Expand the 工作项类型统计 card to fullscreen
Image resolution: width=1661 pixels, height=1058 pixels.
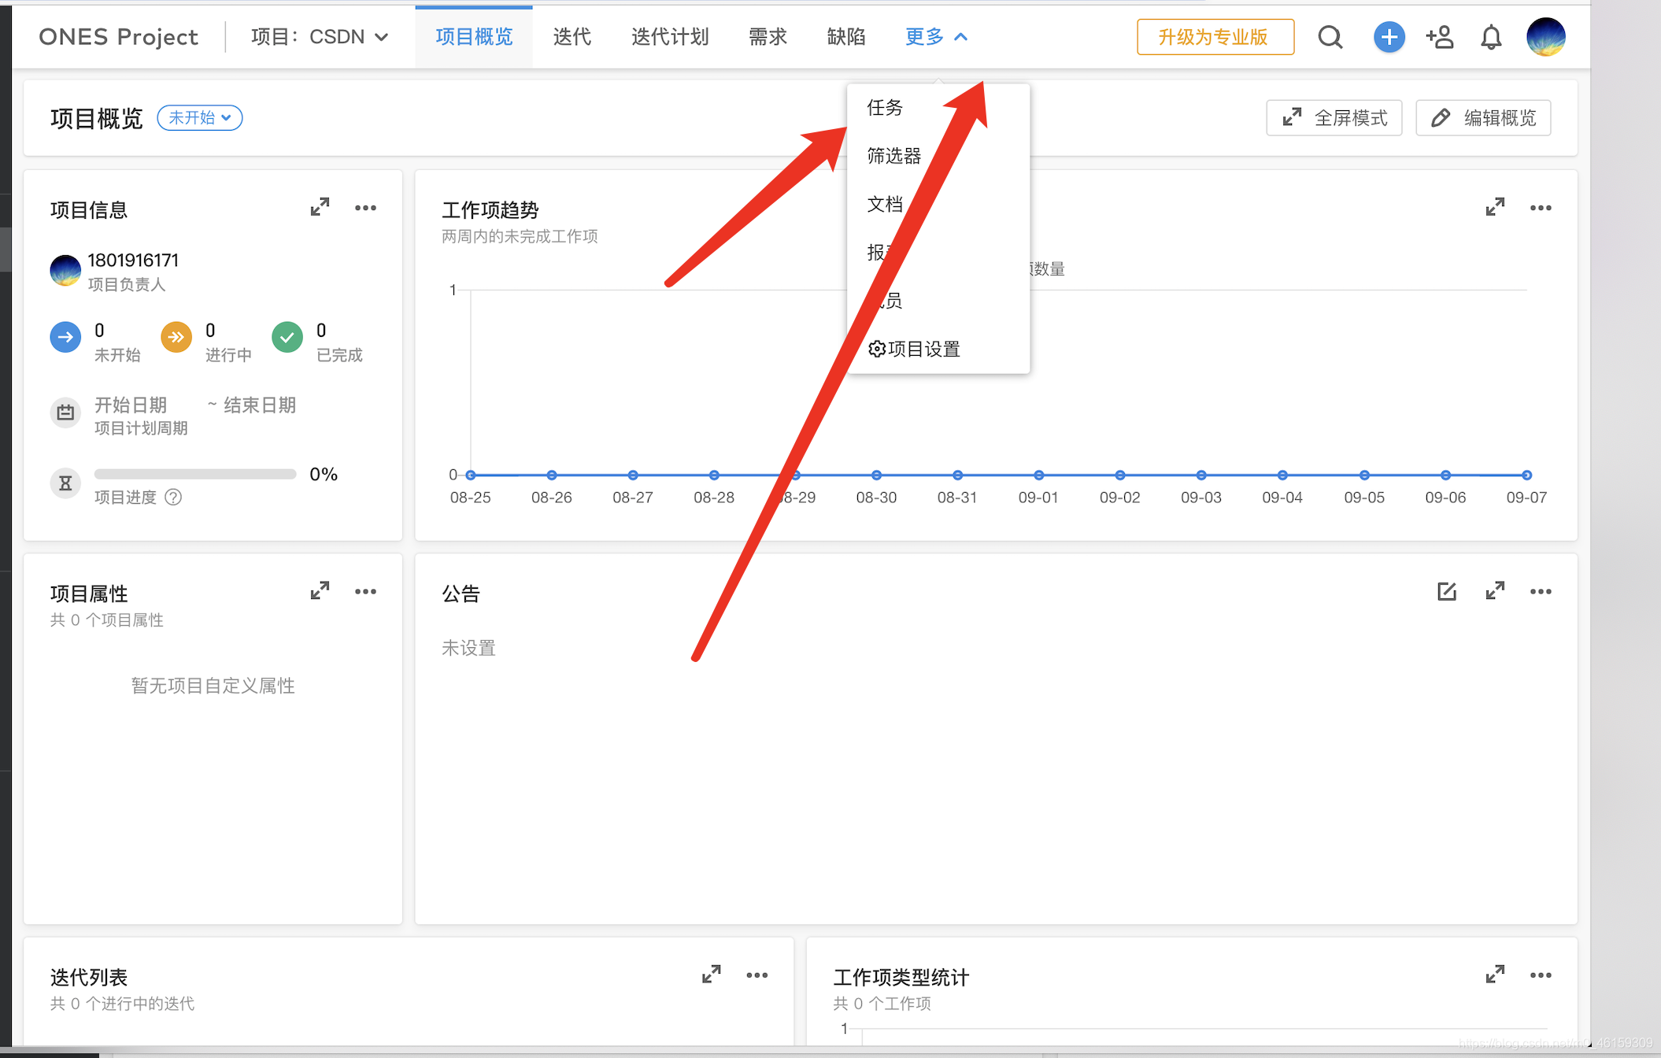point(1495,975)
